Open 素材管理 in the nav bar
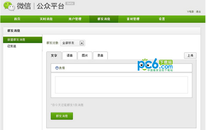206x130 pixels. point(133,19)
